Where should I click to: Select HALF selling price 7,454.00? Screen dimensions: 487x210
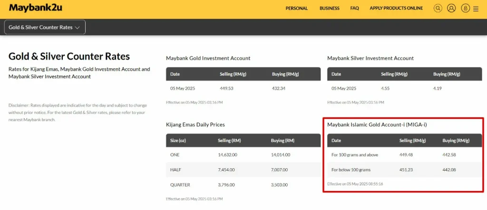point(226,170)
